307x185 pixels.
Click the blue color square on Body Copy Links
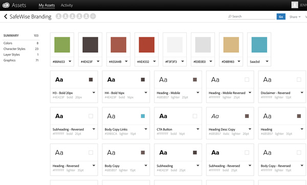(143, 116)
